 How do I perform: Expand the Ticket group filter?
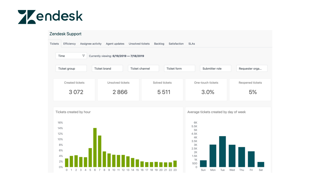click(x=71, y=68)
